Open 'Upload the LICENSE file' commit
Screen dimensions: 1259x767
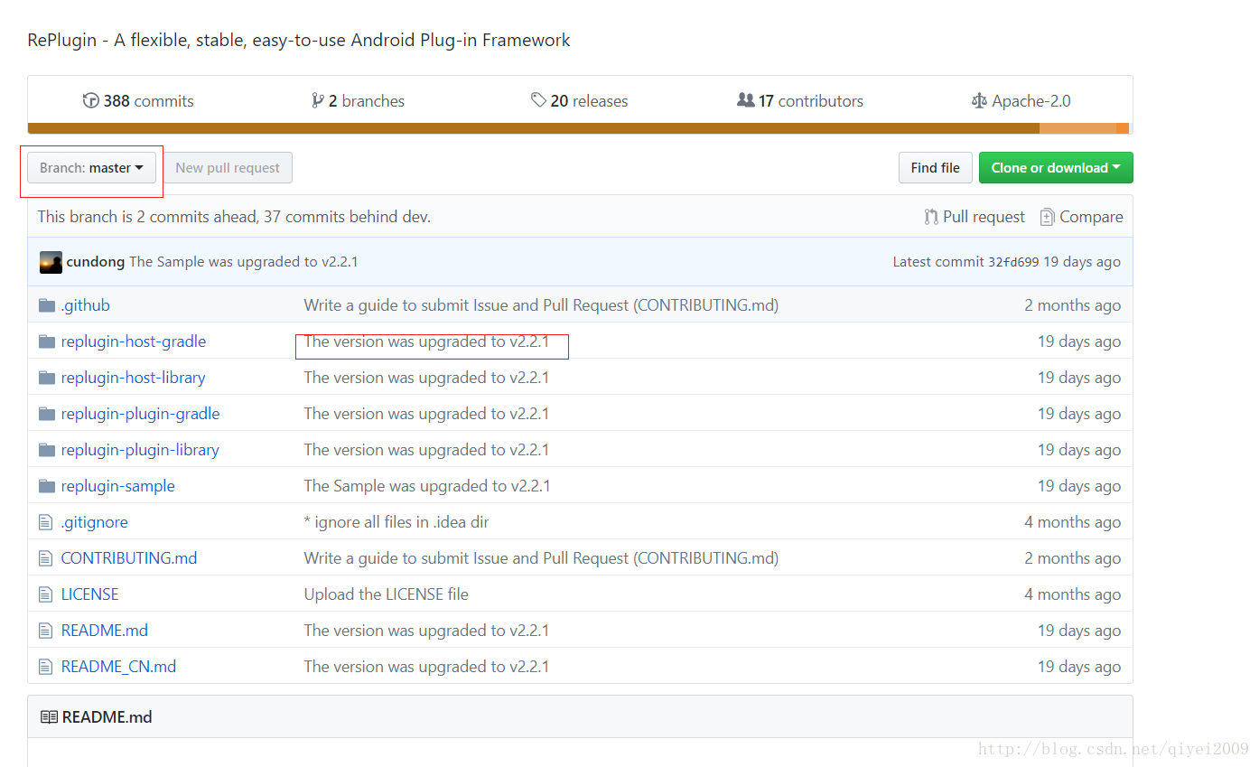(x=386, y=594)
